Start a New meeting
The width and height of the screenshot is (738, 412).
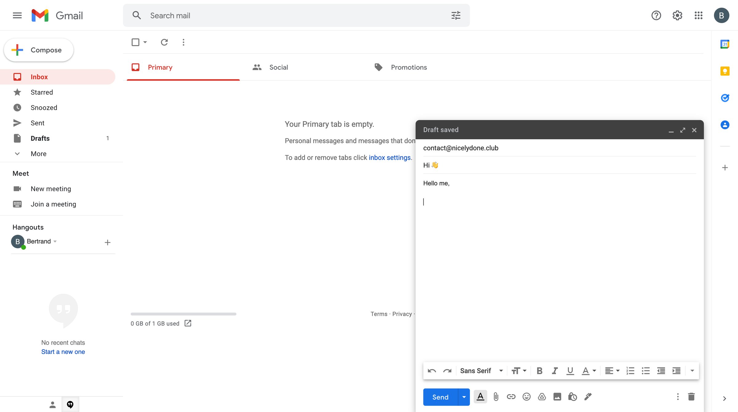point(51,189)
